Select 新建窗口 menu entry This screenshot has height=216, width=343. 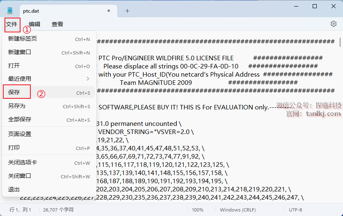tap(20, 52)
